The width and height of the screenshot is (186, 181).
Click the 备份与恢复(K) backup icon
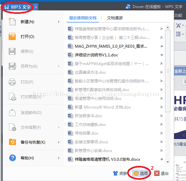pos(12,142)
